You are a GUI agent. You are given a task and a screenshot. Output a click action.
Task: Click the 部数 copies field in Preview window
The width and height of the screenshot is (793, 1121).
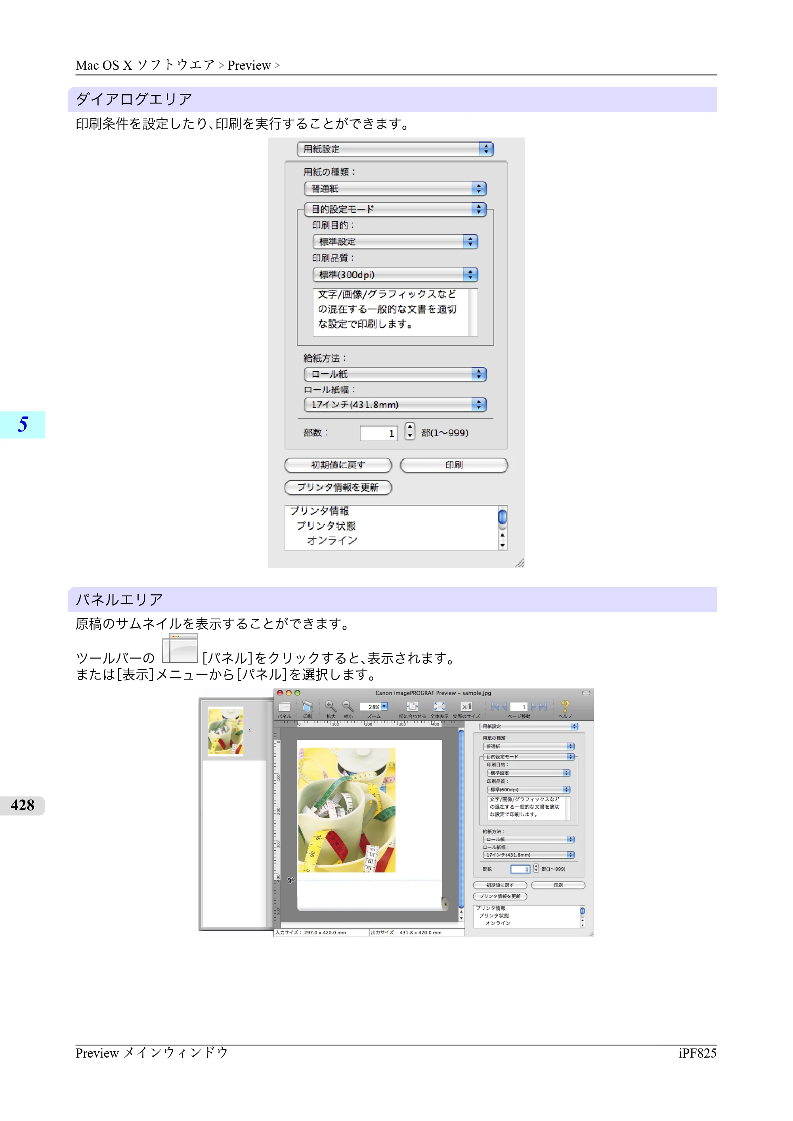520,869
